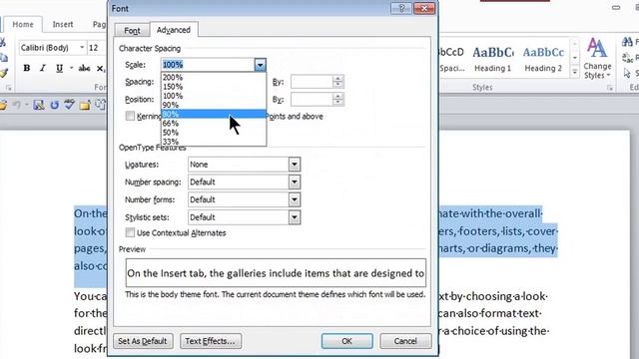Choose the 100% option in the Scale list
This screenshot has width=639, height=359.
214,96
